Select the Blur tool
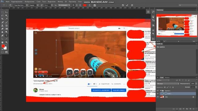 coord(2,32)
